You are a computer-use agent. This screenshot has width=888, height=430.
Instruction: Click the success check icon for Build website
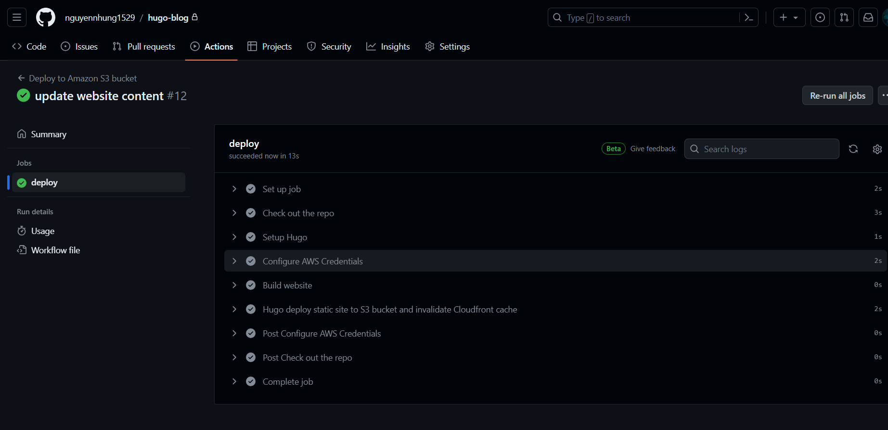(251, 285)
